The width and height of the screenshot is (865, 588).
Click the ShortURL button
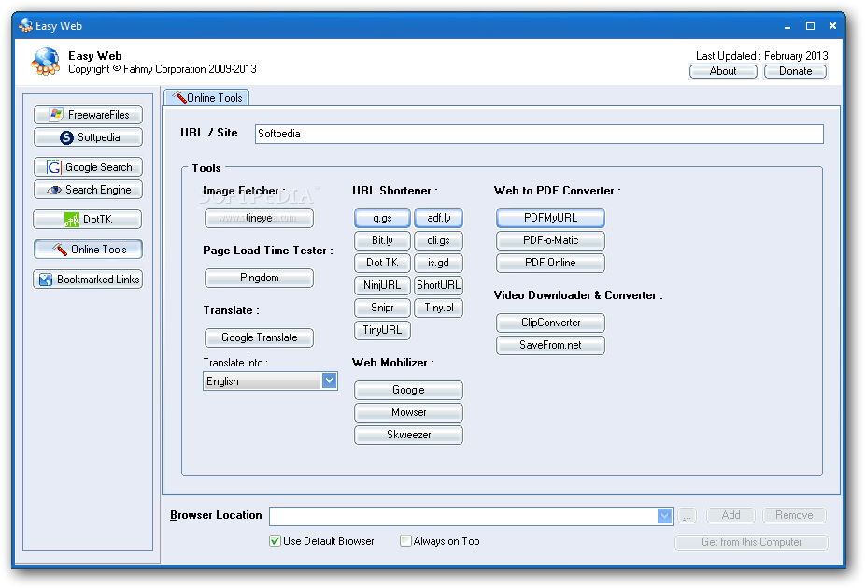pyautogui.click(x=438, y=285)
